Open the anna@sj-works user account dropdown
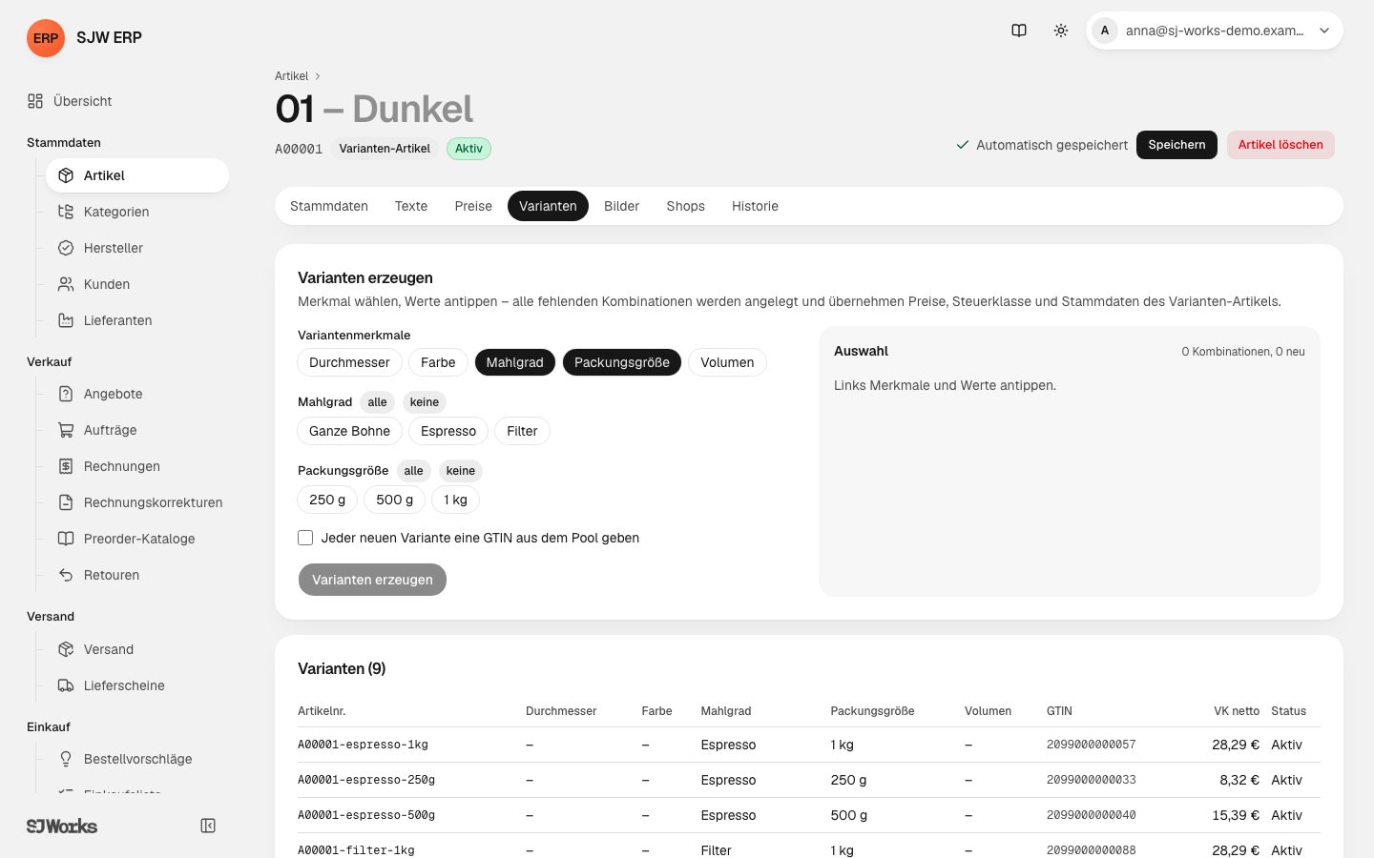Screen dimensions: 1374x858 (x=1215, y=31)
